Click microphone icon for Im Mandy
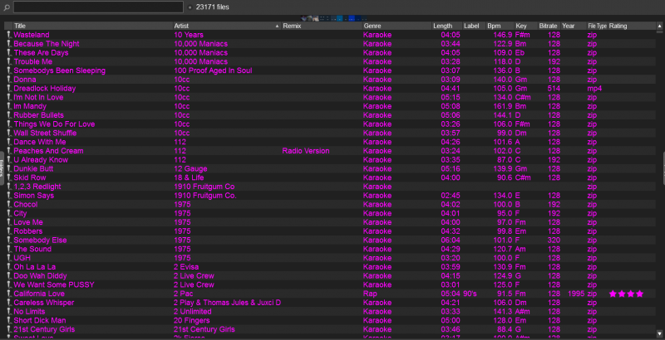Image resolution: width=665 pixels, height=340 pixels. click(8, 106)
